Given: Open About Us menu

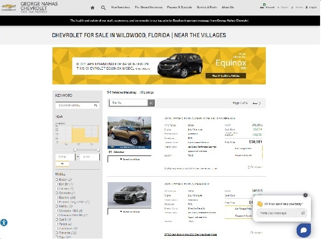Looking at the screenshot, I should point(228,7).
